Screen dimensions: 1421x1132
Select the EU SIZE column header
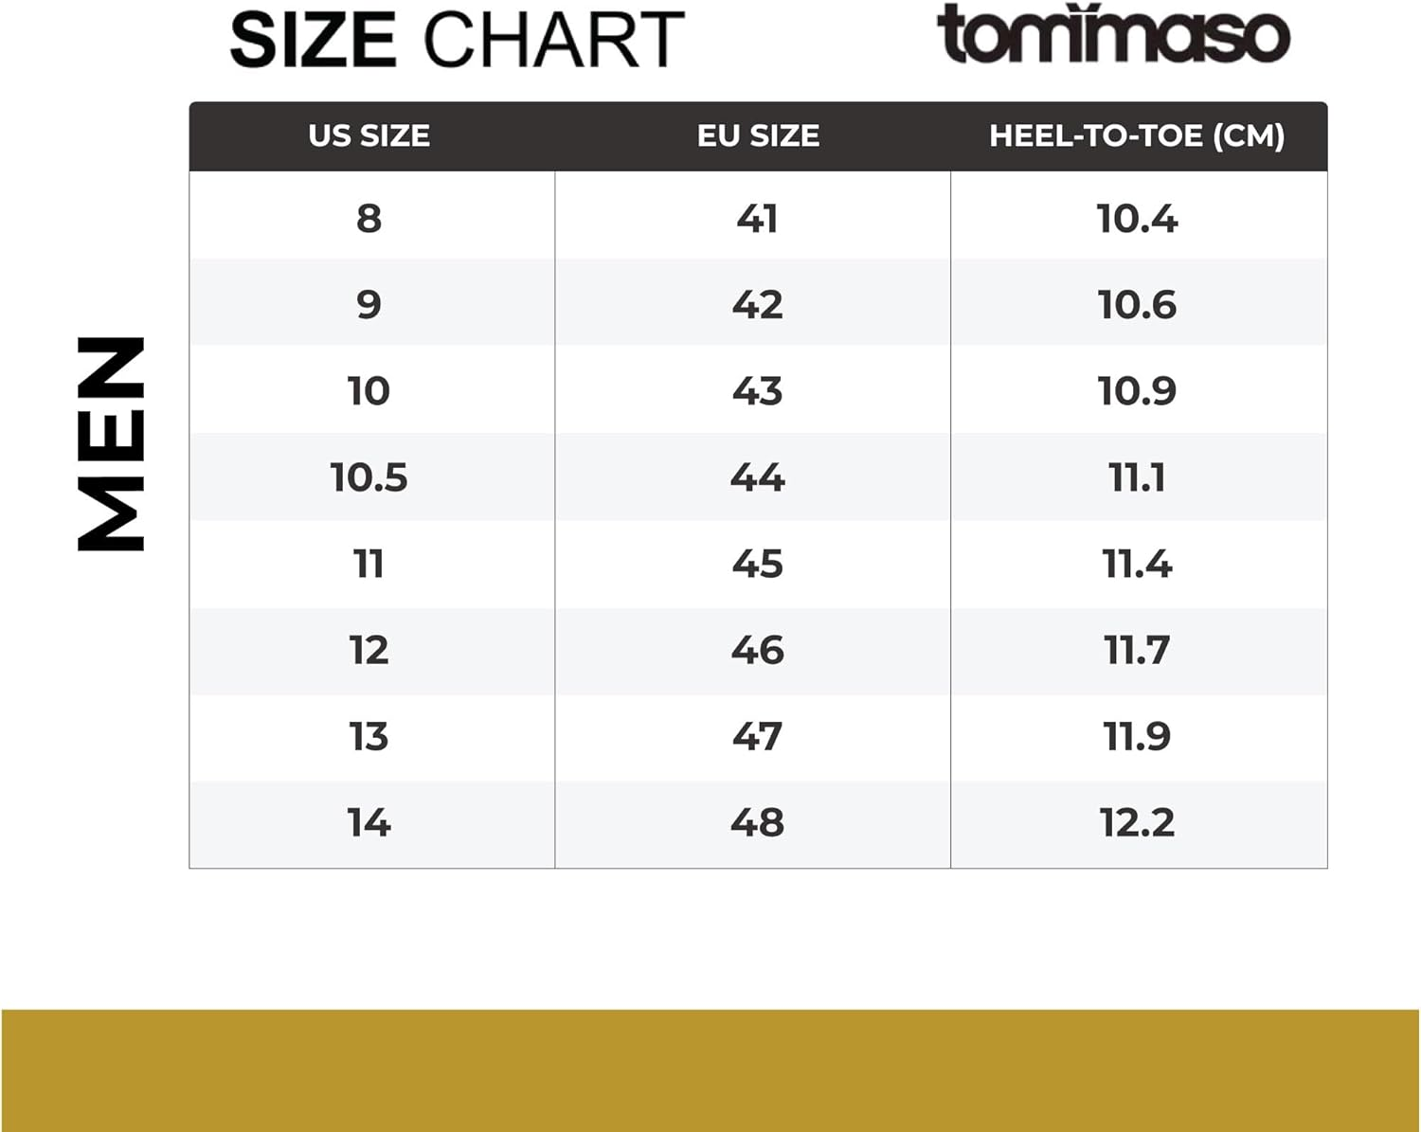tap(758, 136)
